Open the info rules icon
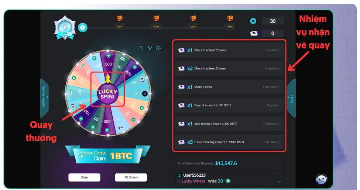Viewport: 360px width, 190px height. tap(158, 48)
